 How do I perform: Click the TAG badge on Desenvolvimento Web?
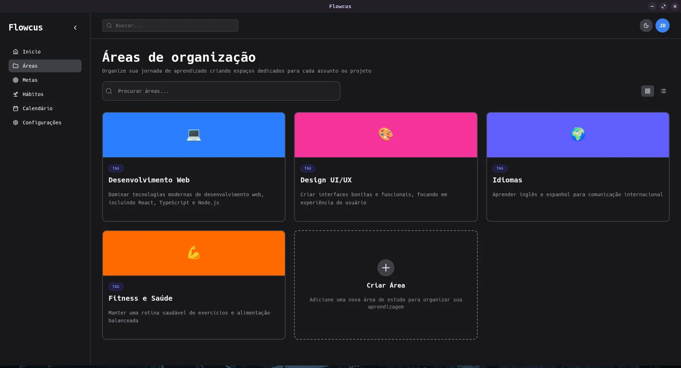(116, 168)
